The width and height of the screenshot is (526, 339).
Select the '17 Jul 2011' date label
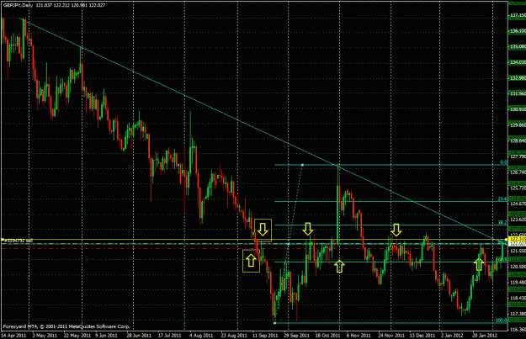pos(170,336)
